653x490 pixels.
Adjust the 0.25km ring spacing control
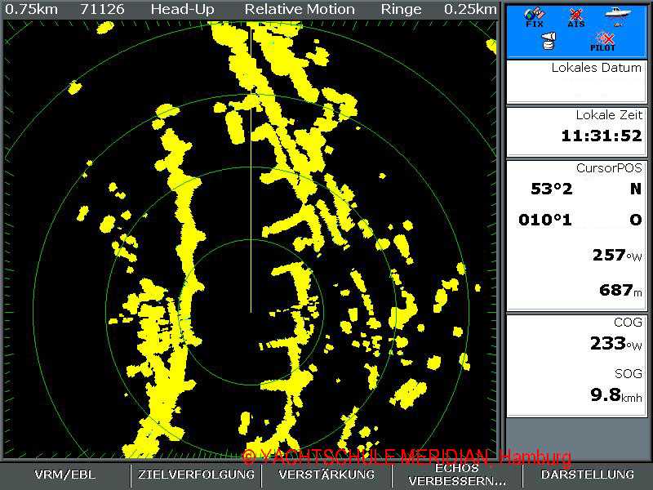[x=471, y=9]
